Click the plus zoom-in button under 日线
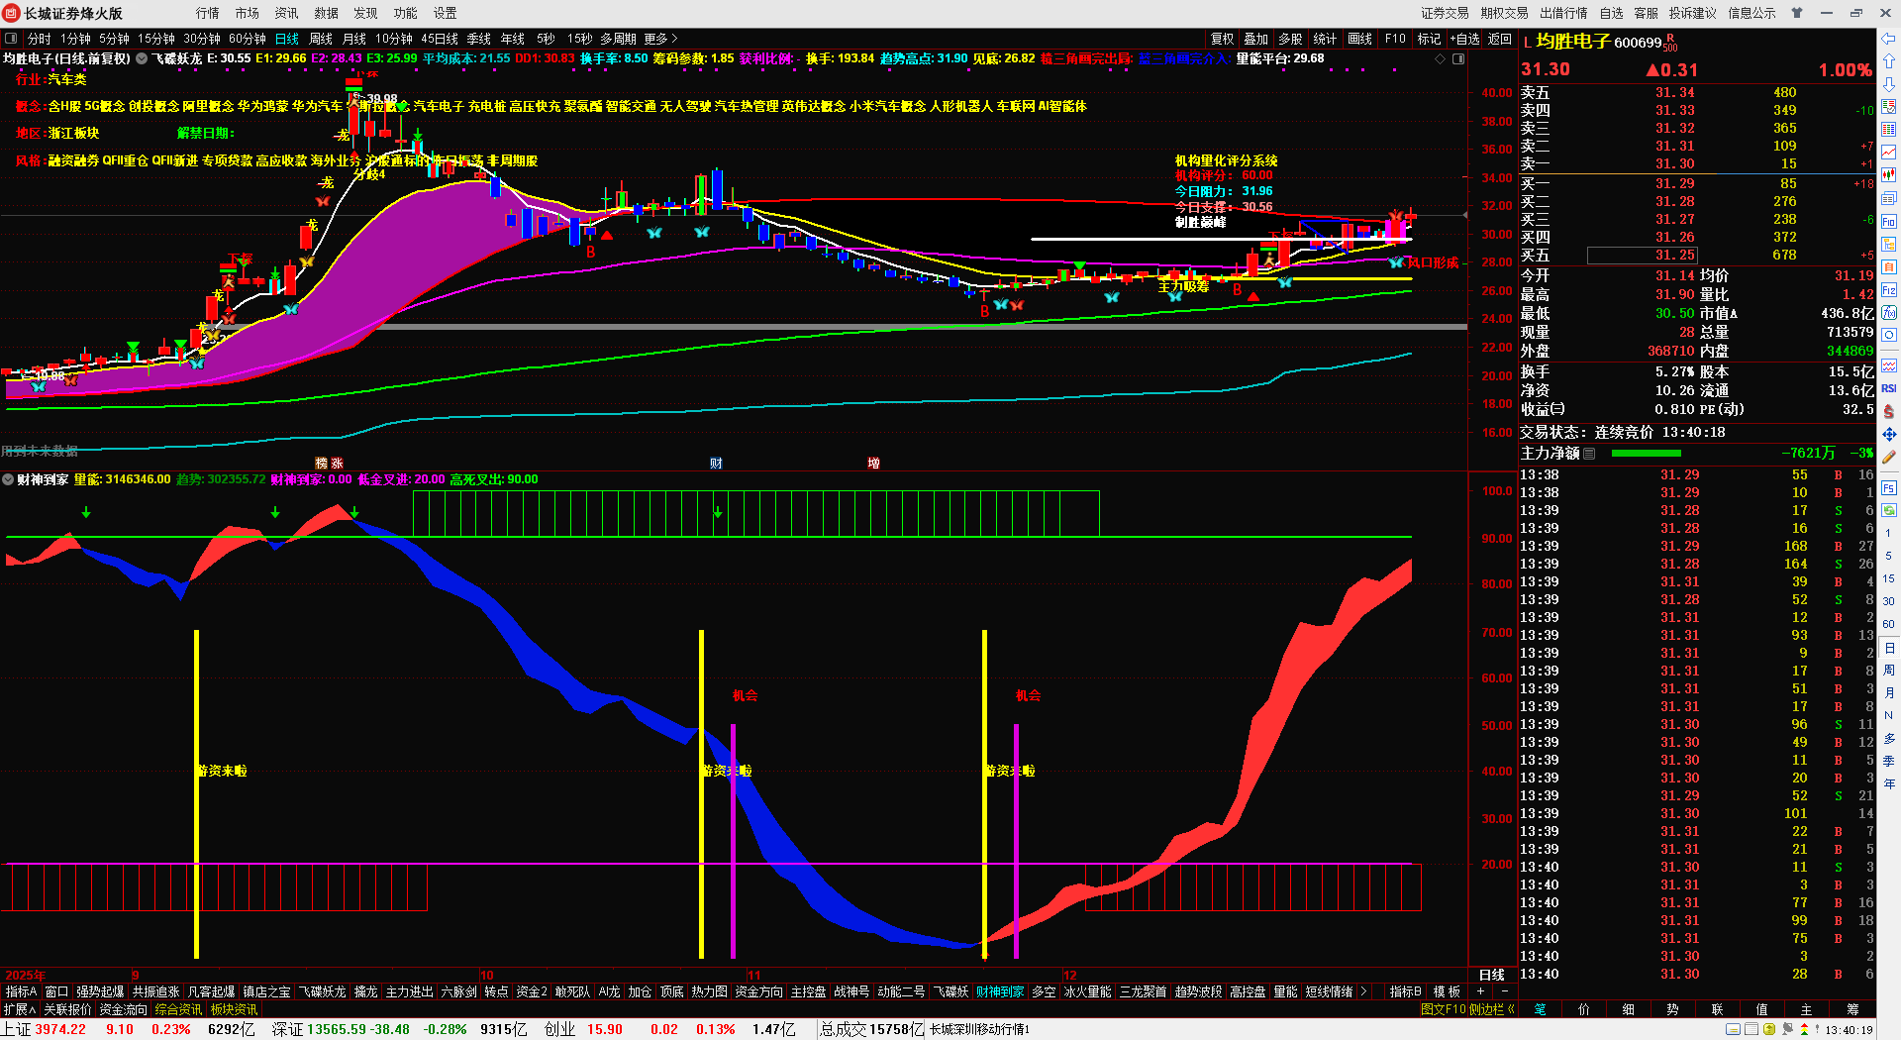1901x1040 pixels. [x=1481, y=991]
